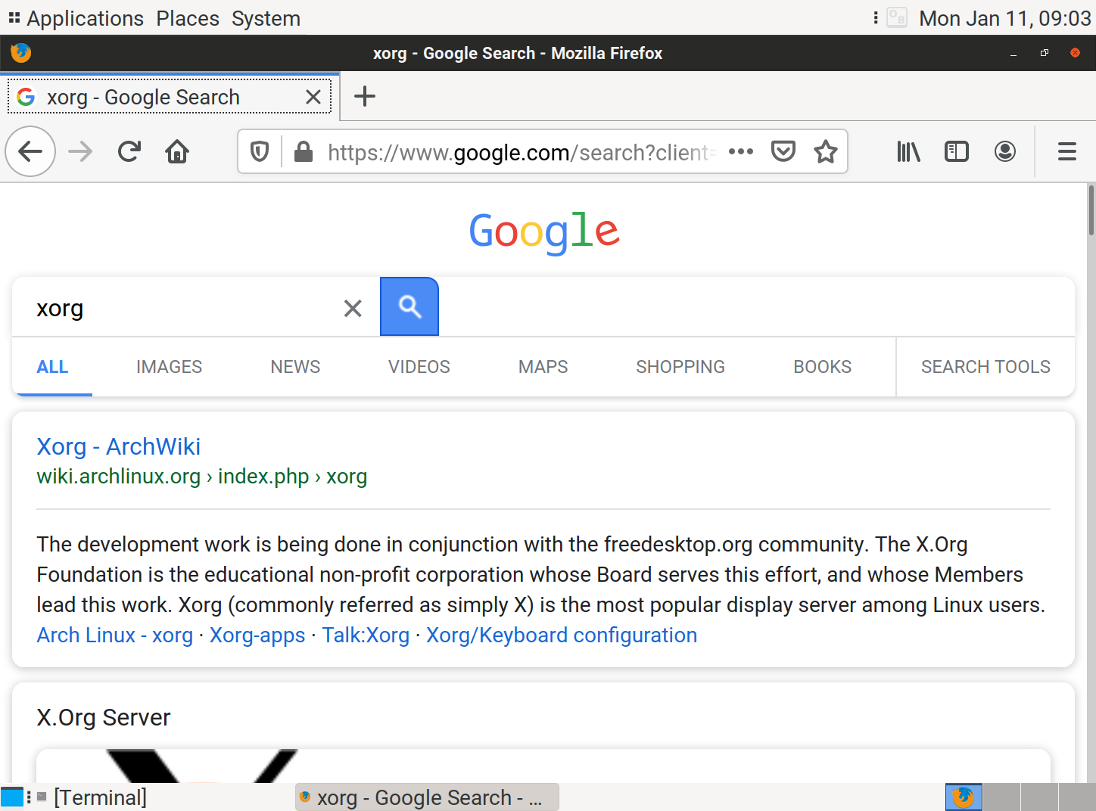Screen dimensions: 1096x811
Task: Click the Firefox icon in the title bar
Action: (21, 53)
